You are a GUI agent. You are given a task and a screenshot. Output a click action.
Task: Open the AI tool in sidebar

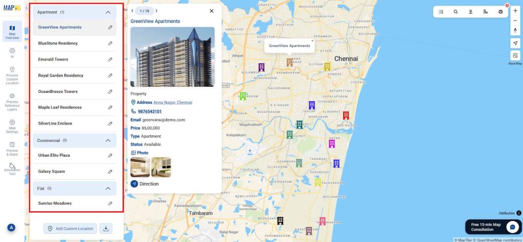tap(12, 53)
